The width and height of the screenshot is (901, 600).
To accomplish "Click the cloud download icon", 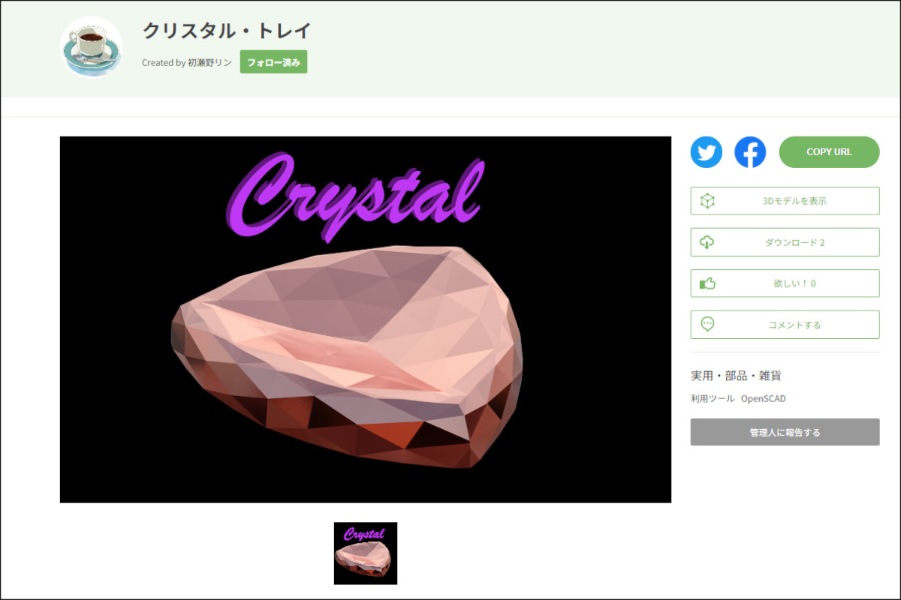I will pos(707,242).
